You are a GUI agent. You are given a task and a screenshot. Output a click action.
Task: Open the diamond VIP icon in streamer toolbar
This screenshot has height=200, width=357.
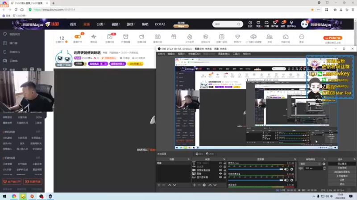click(x=237, y=37)
